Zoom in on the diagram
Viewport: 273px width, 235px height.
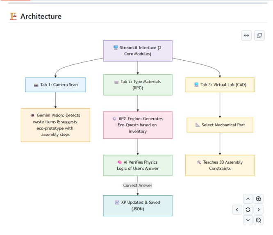click(x=258, y=199)
